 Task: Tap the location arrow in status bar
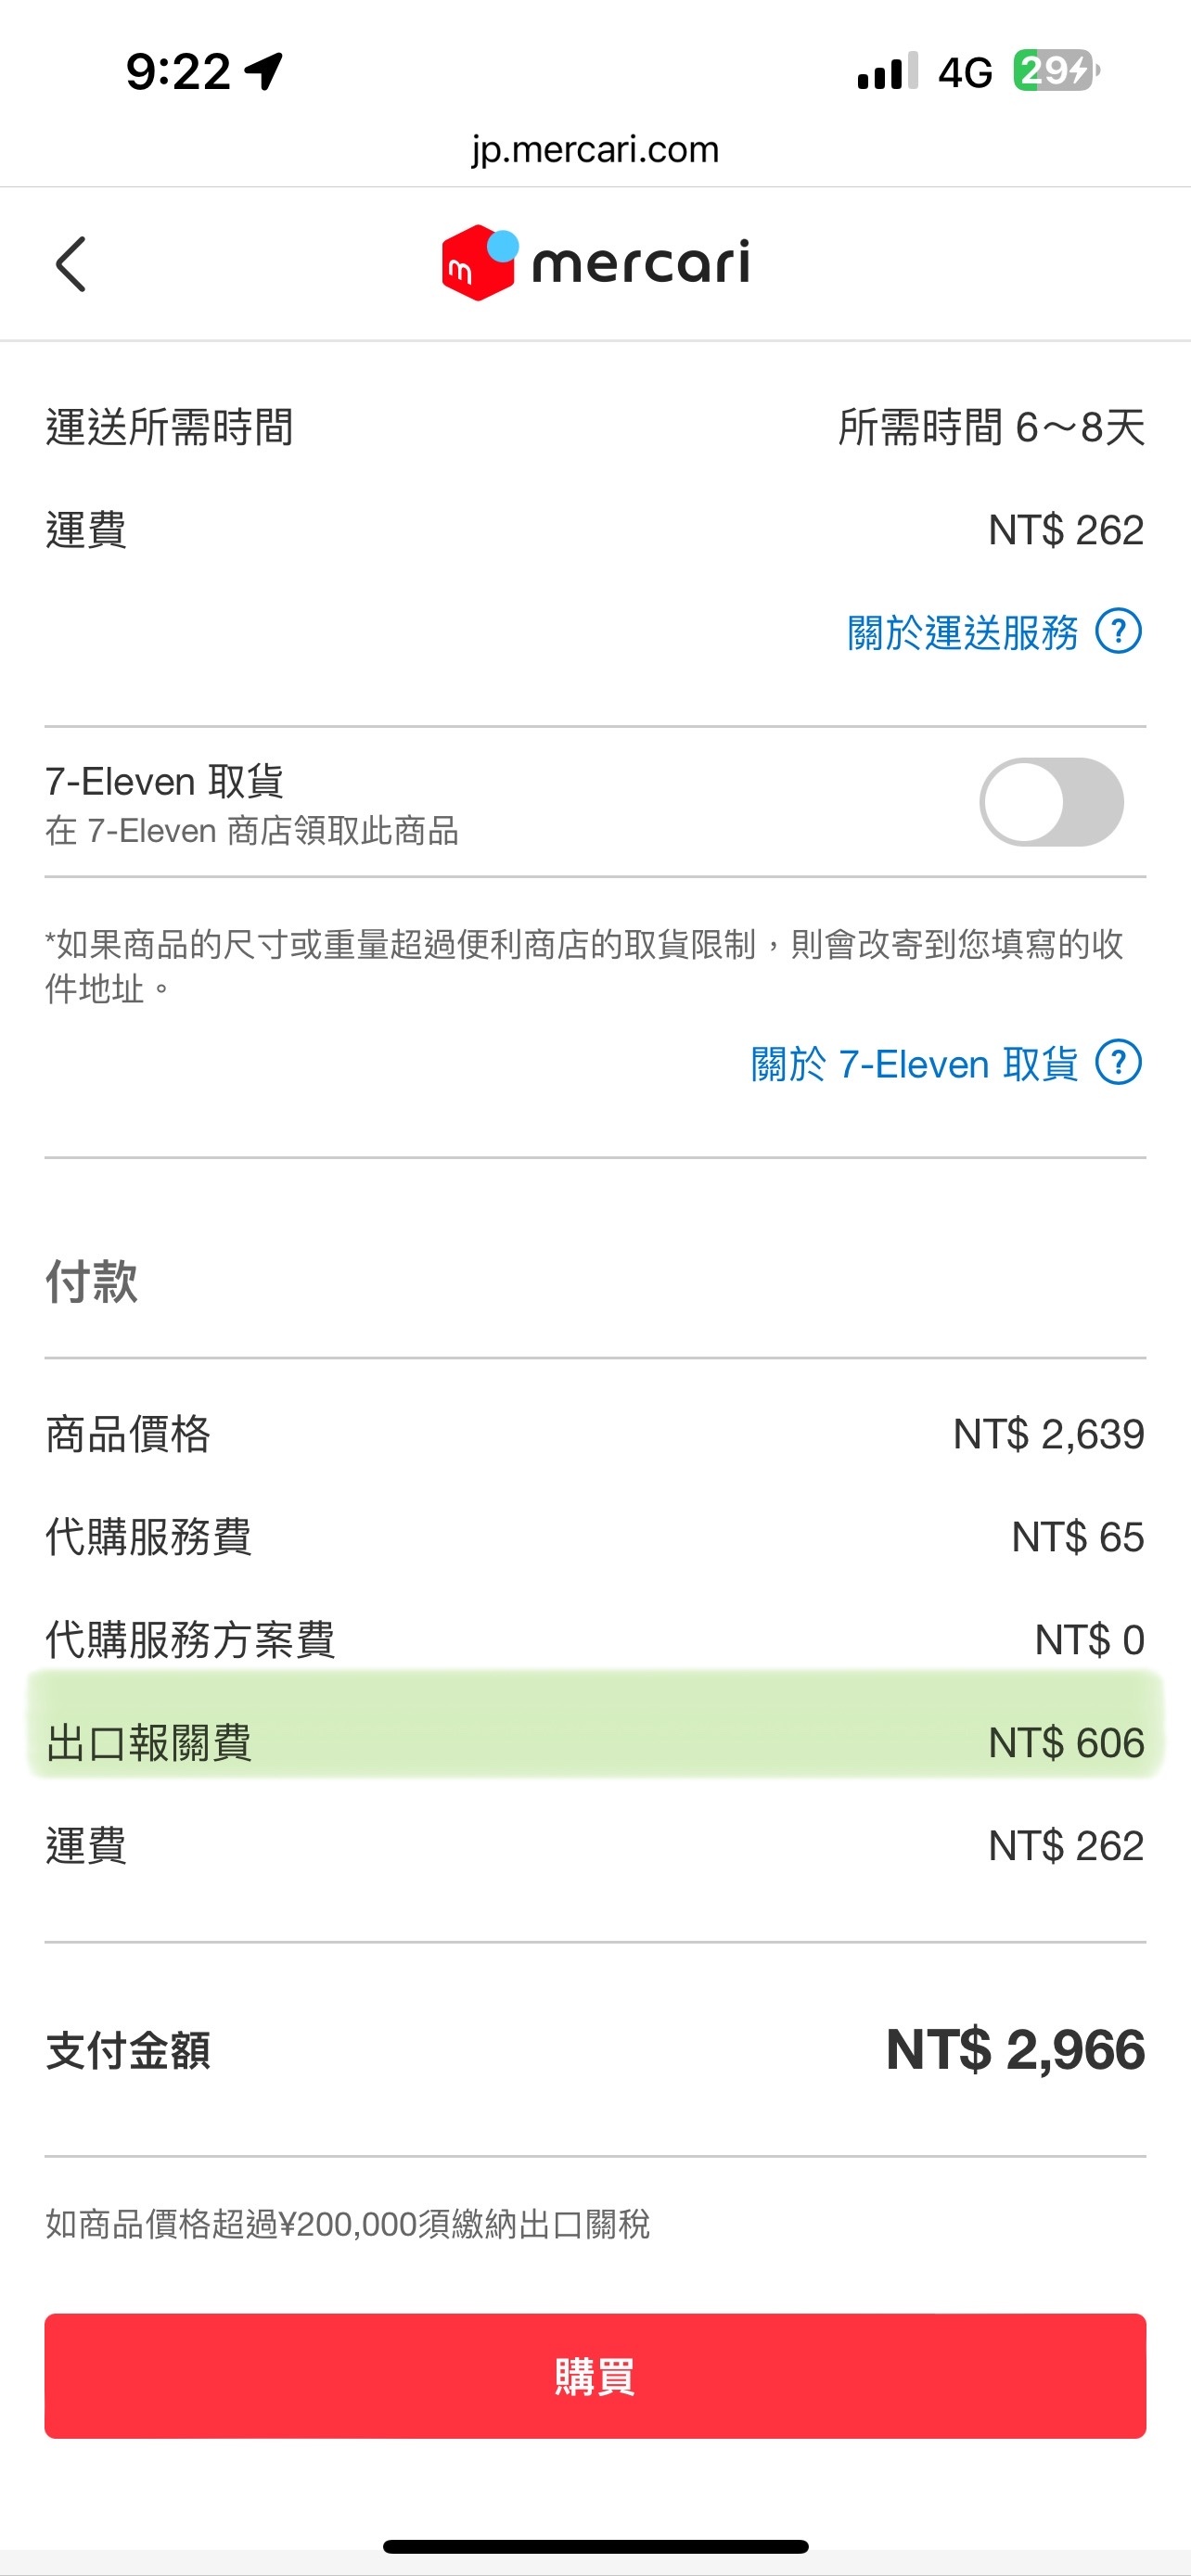[265, 72]
